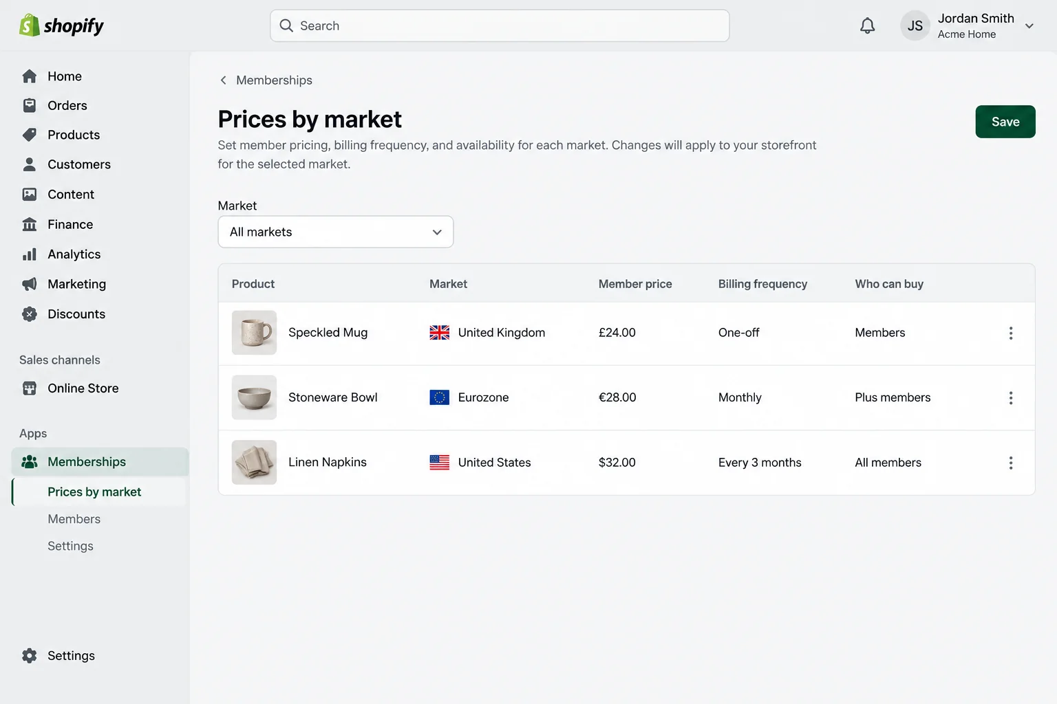
Task: Click the JS account avatar
Action: coord(915,26)
